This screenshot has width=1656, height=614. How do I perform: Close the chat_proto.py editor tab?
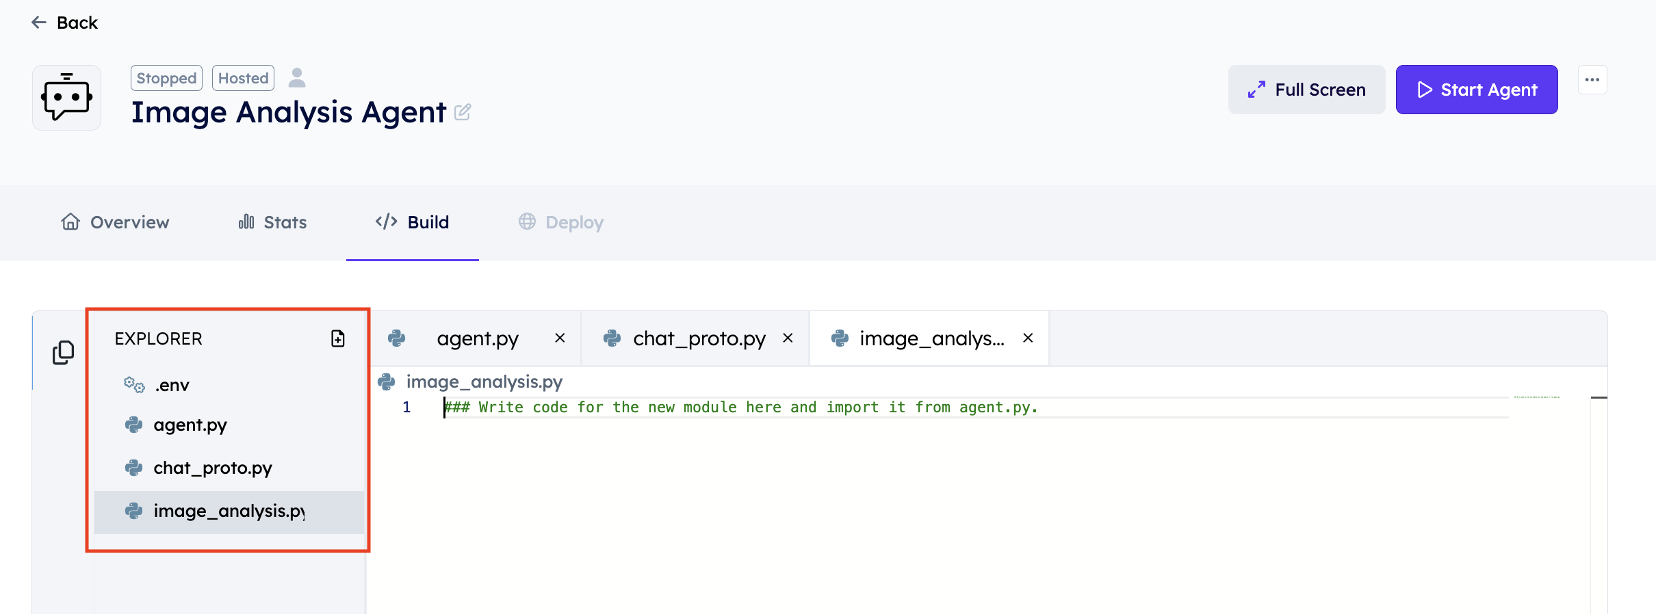click(788, 338)
